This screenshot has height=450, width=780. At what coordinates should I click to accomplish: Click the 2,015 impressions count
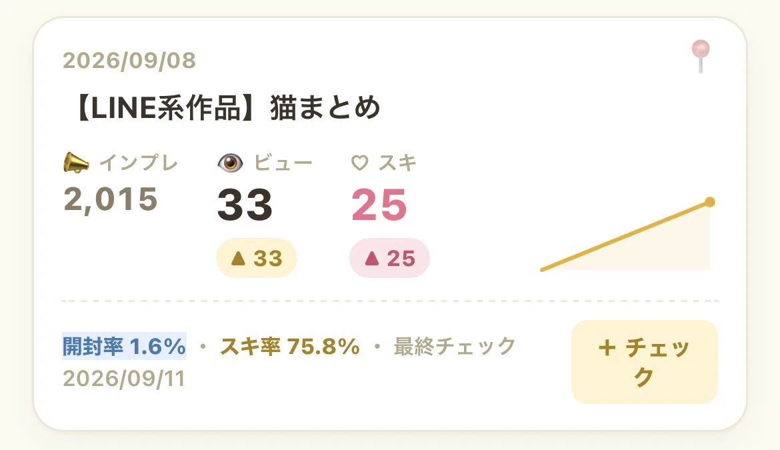[x=111, y=200]
